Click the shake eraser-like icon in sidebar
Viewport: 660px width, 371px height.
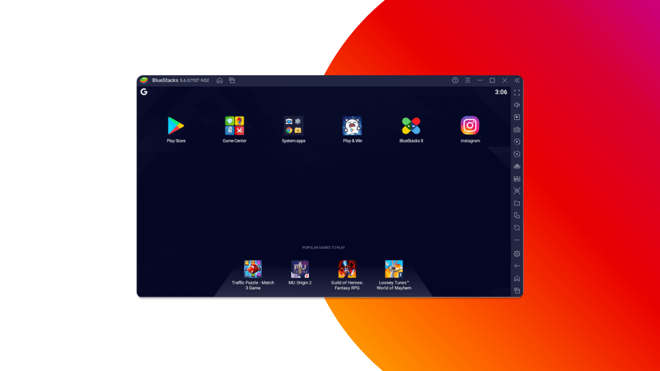click(517, 228)
